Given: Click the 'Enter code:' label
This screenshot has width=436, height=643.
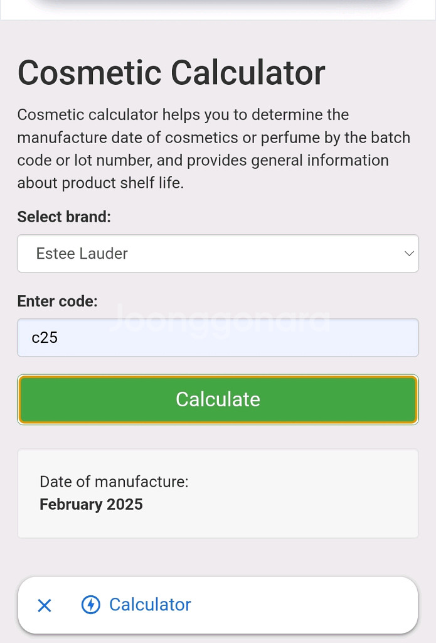Looking at the screenshot, I should coord(58,301).
